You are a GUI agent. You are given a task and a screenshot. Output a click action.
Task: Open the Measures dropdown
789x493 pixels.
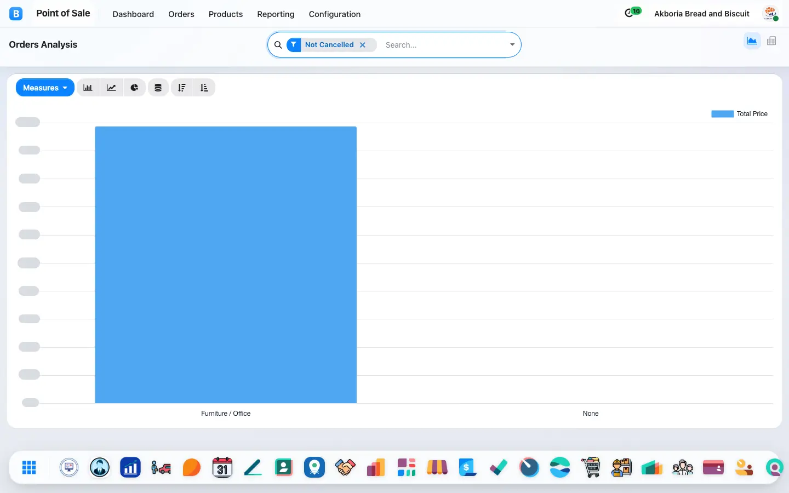tap(45, 88)
